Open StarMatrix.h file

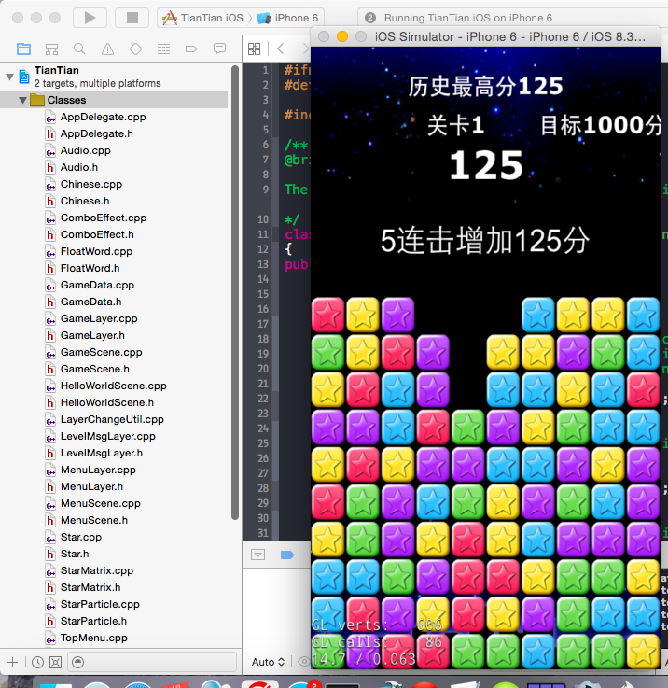tap(90, 587)
